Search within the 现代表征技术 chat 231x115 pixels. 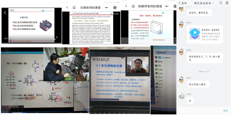(221, 3)
